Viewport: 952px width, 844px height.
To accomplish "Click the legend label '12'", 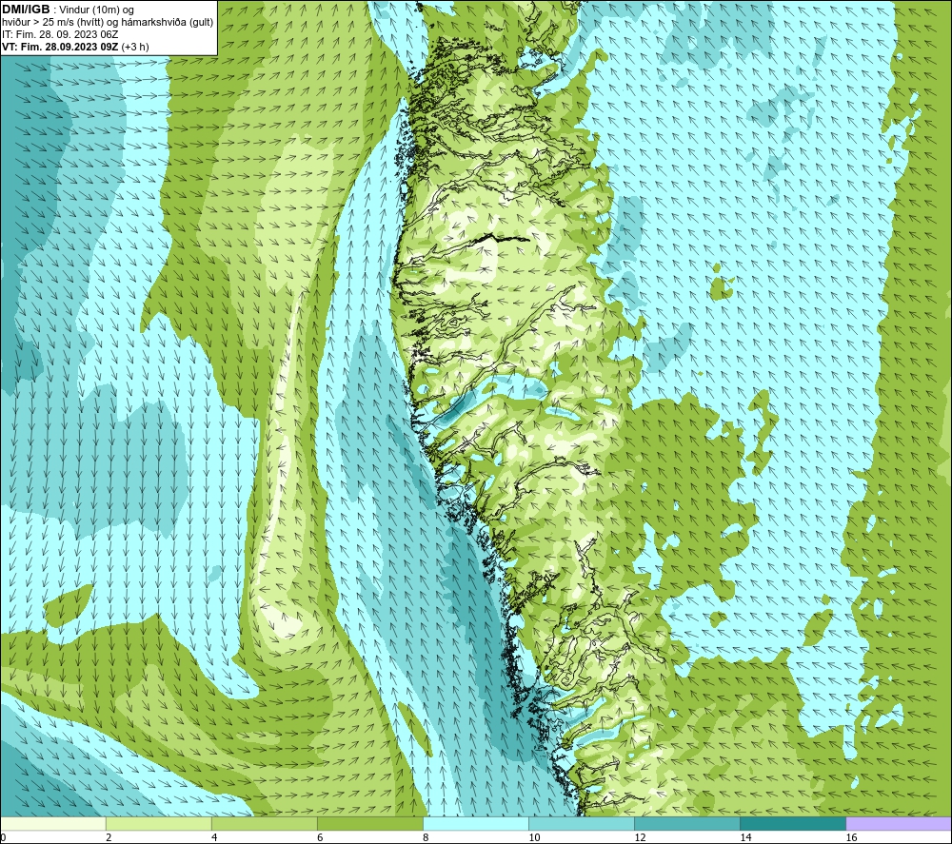I will pyautogui.click(x=640, y=837).
